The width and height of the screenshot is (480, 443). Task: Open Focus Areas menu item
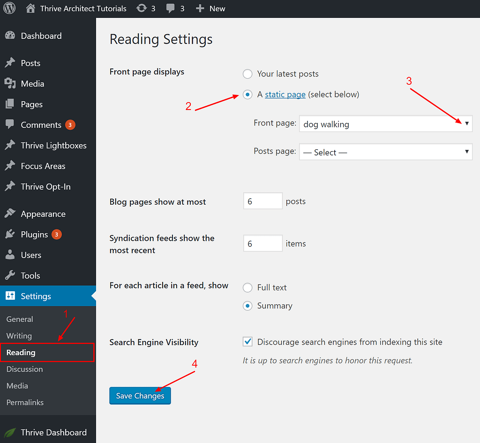point(48,166)
